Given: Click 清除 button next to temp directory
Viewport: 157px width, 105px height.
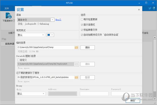Looking at the screenshot, I should click(x=87, y=48).
